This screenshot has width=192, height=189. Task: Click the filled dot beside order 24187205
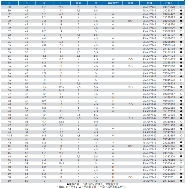pos(181,181)
